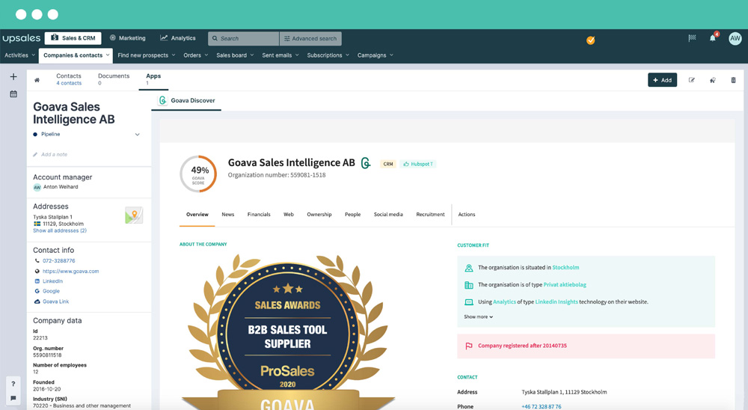Switch to the Analytics section
Viewport: 748px width, 410px height.
pyautogui.click(x=177, y=38)
